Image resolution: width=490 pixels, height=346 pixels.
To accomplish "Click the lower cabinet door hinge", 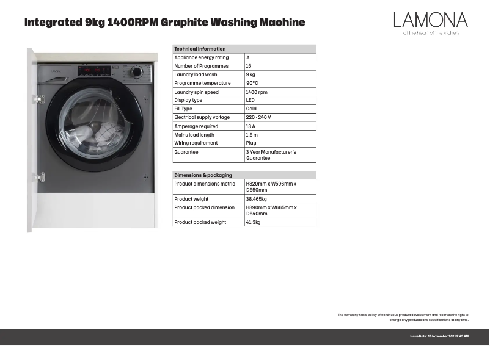I will 40,178.
